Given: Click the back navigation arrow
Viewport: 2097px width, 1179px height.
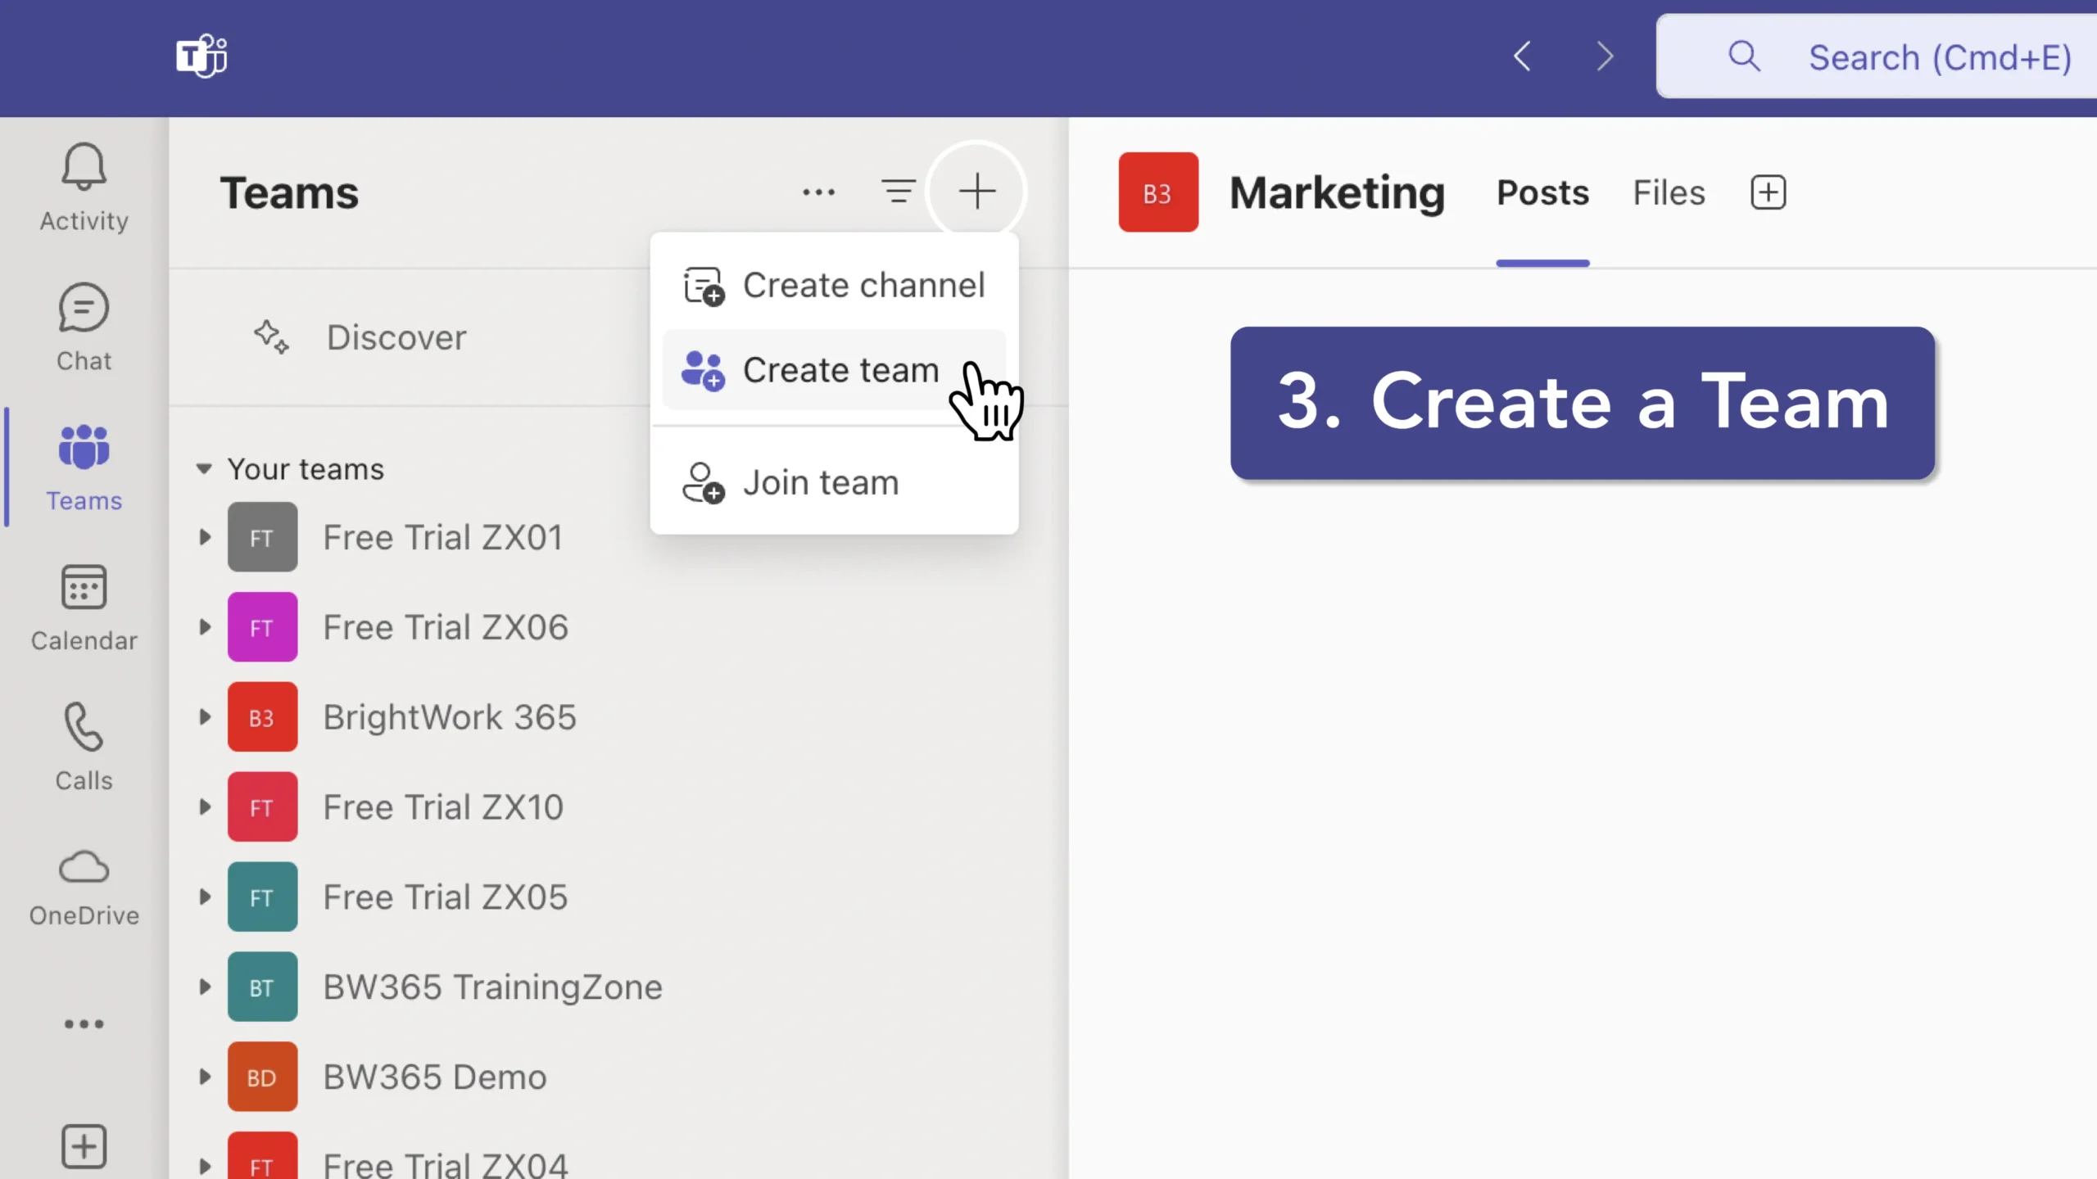Looking at the screenshot, I should tap(1522, 56).
